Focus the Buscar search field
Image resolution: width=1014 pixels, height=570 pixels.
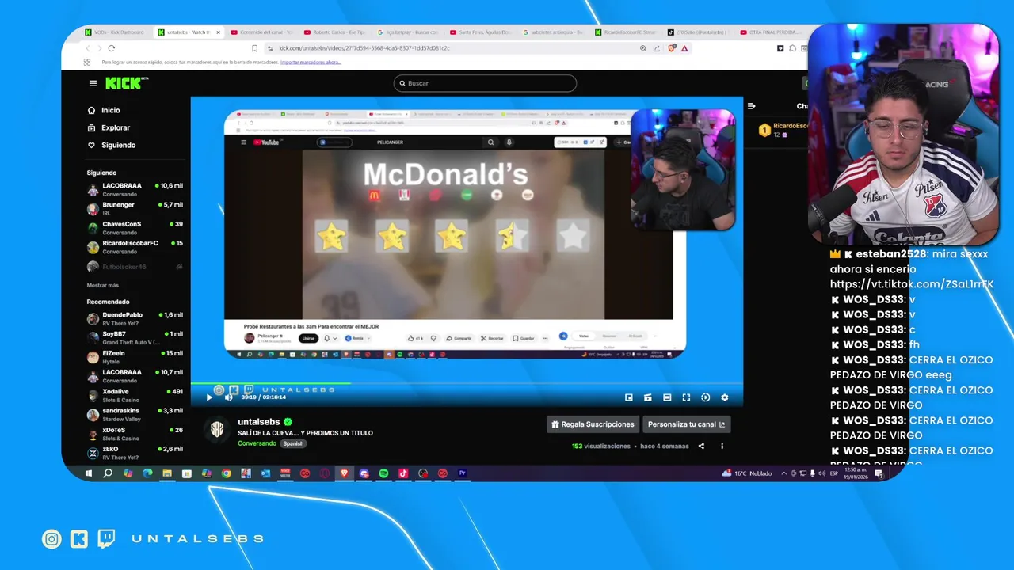[485, 83]
